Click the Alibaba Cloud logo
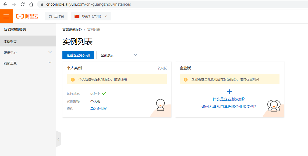This screenshot has width=308, height=156. [27, 16]
